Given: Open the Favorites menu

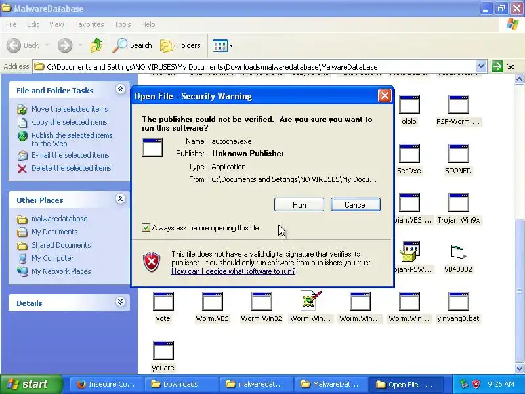Looking at the screenshot, I should [89, 24].
